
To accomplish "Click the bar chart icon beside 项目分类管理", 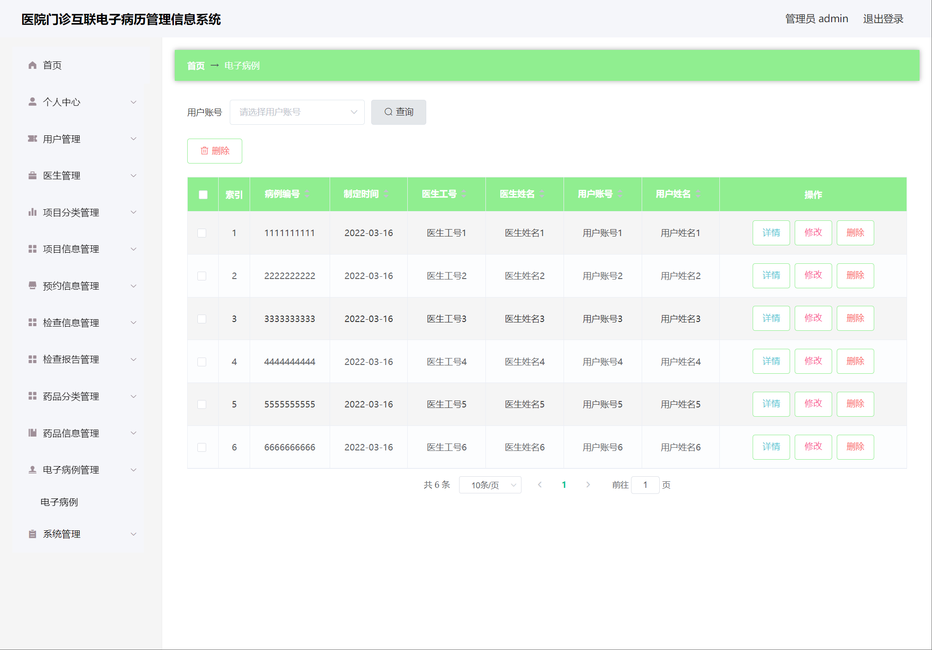I will (x=32, y=212).
